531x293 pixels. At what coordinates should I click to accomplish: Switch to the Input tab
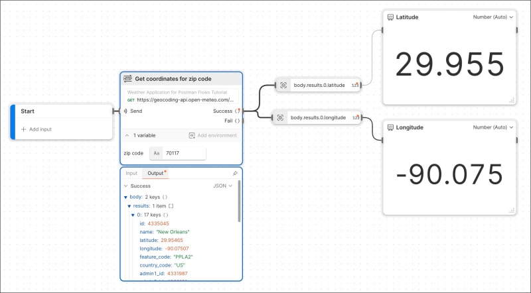131,173
